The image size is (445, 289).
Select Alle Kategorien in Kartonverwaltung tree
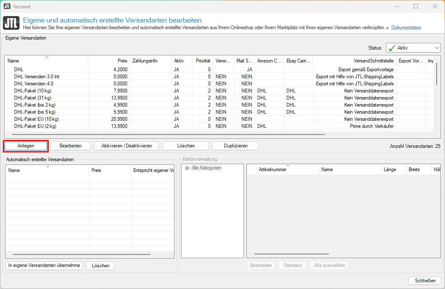click(x=206, y=168)
